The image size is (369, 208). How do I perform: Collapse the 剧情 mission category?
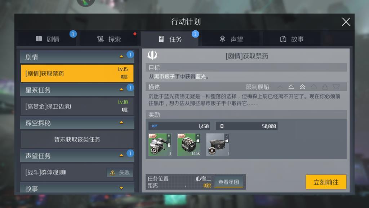pyautogui.click(x=121, y=57)
